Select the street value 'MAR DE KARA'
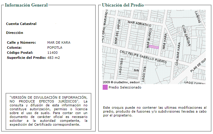The image size is (213, 134). 59,42
